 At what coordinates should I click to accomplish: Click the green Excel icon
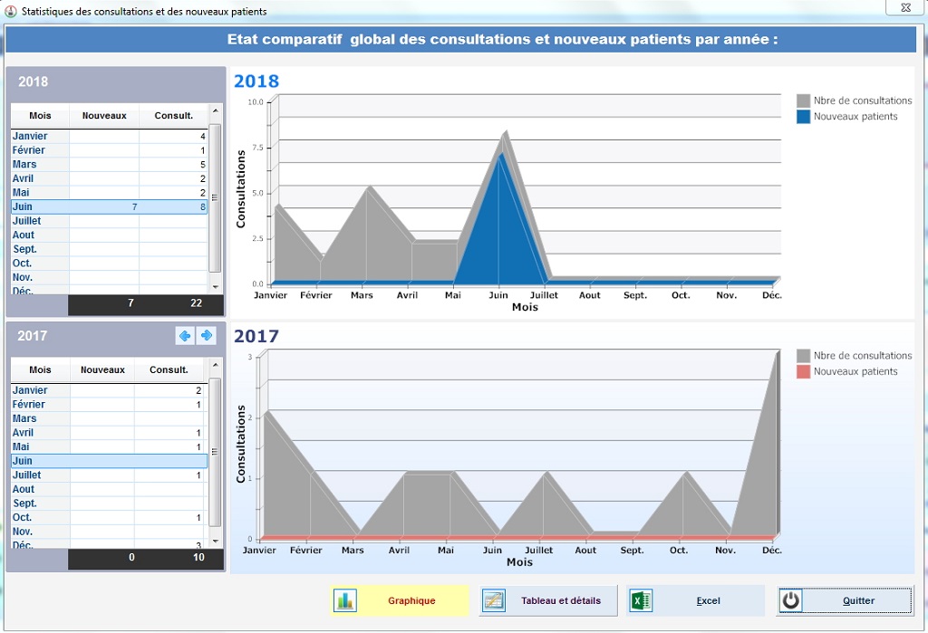click(x=642, y=600)
